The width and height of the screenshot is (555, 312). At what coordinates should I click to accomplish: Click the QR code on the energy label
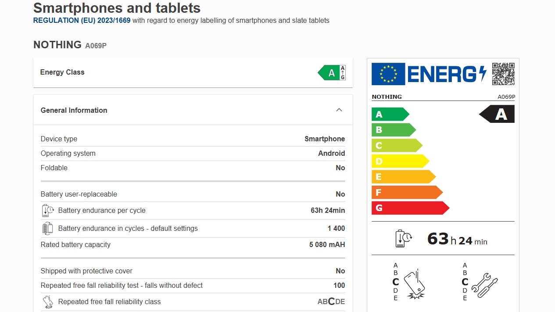(503, 74)
